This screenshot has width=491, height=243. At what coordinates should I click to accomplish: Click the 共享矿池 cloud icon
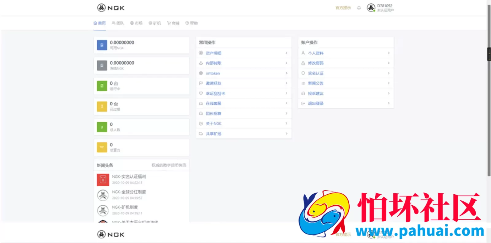pos(201,134)
